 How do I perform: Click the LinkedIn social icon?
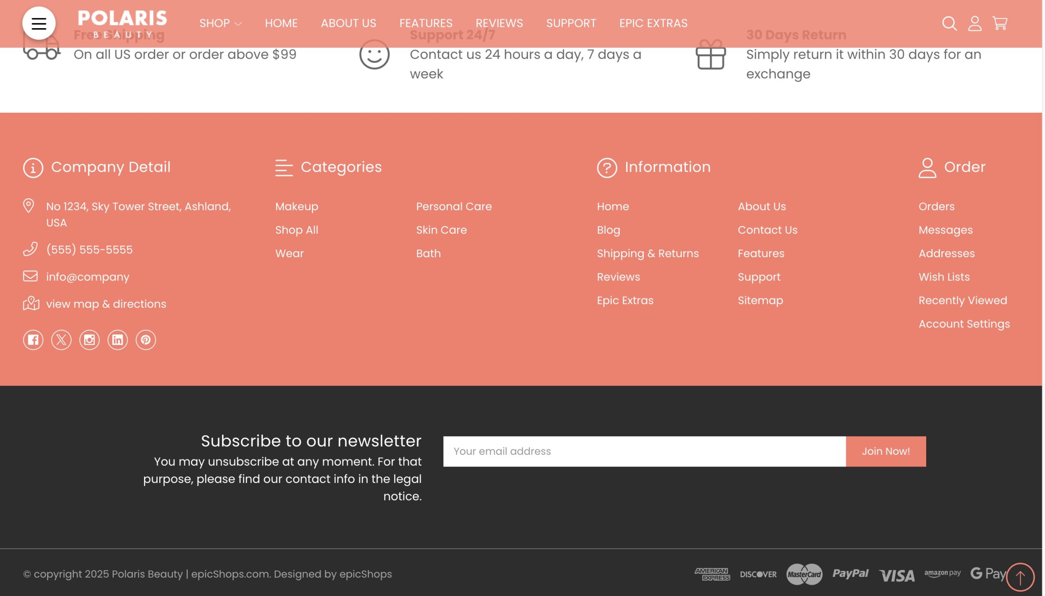pos(118,340)
